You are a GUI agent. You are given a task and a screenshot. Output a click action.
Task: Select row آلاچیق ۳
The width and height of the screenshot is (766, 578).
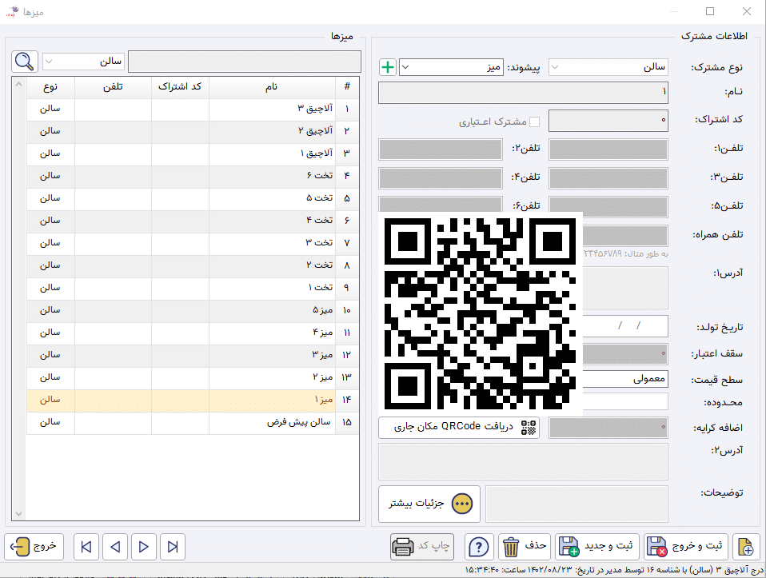pos(193,109)
